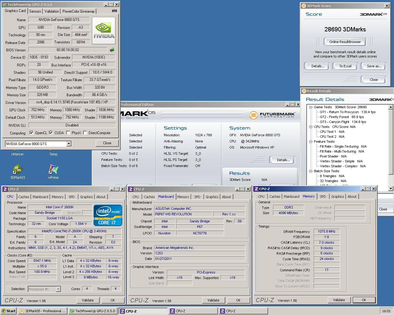394x315 pixels.
Task: Click Close in the GPU-Z window
Action: point(107,143)
